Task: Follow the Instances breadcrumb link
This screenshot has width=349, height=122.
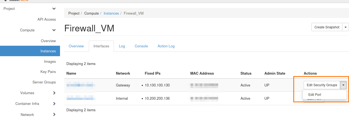Action: (x=111, y=13)
